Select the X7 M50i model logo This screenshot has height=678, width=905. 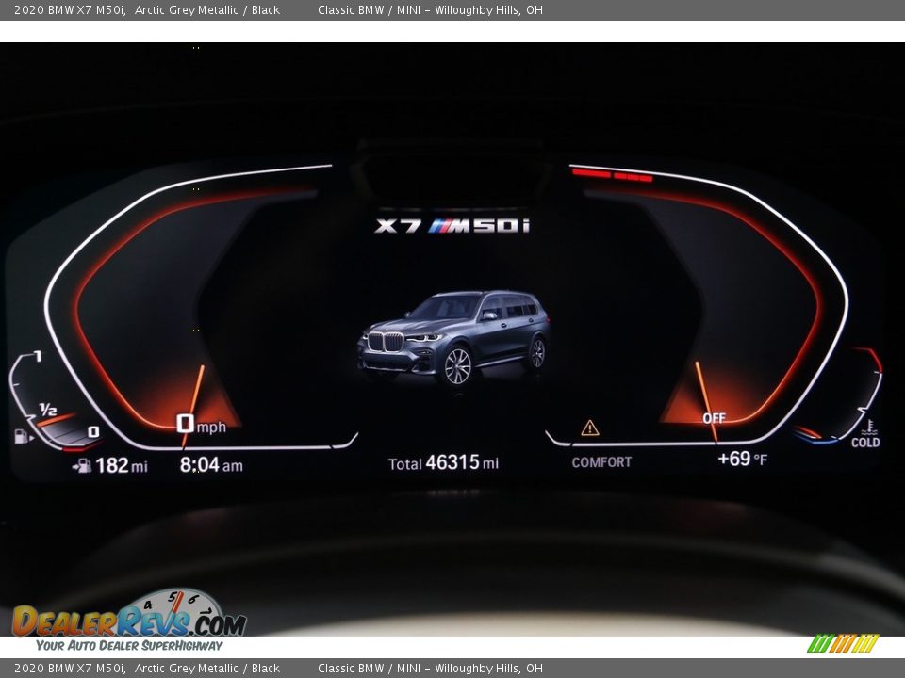452,226
